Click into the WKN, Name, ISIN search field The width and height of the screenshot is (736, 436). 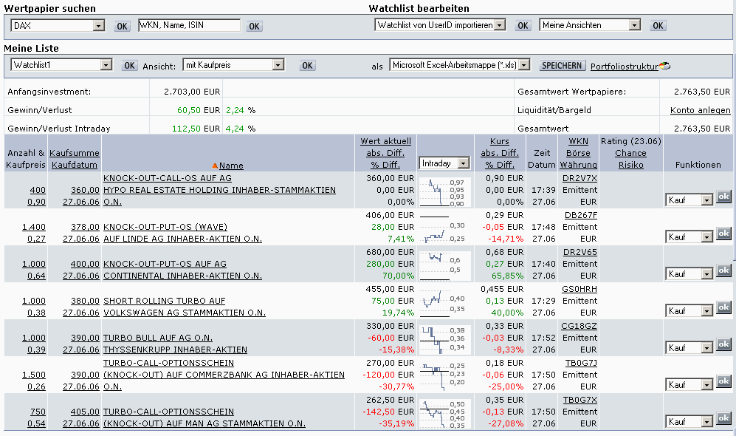(x=189, y=26)
